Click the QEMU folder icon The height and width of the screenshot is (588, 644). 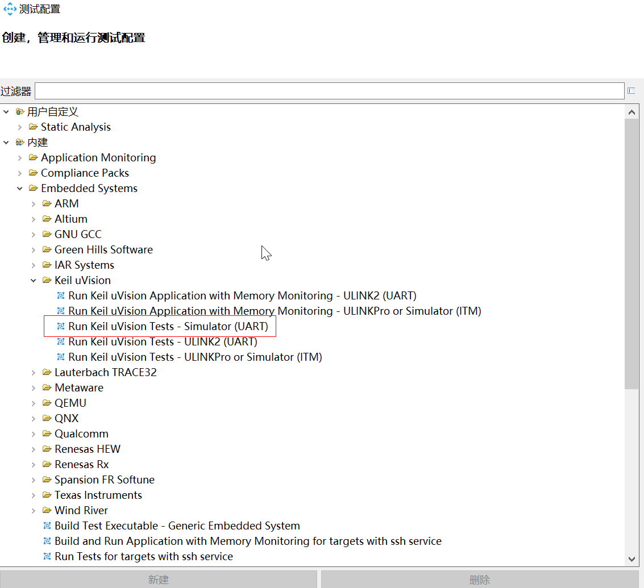point(47,403)
